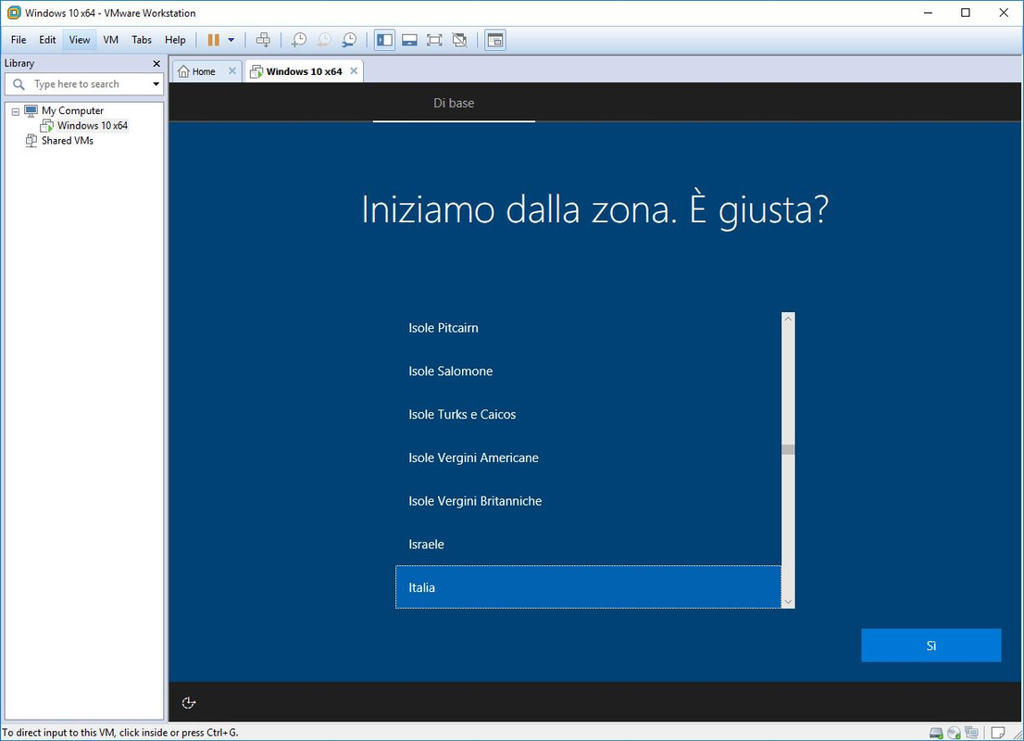Toggle the thumbnail bar icon
The width and height of the screenshot is (1024, 741).
tap(409, 40)
